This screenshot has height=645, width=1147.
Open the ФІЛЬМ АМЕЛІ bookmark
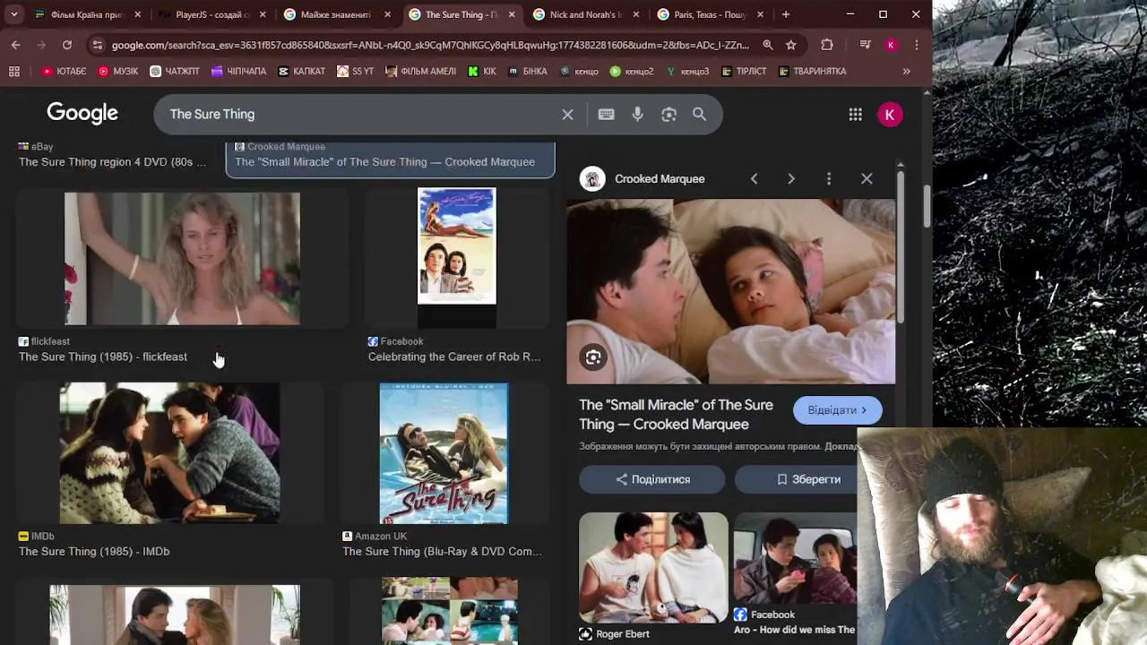(x=421, y=72)
